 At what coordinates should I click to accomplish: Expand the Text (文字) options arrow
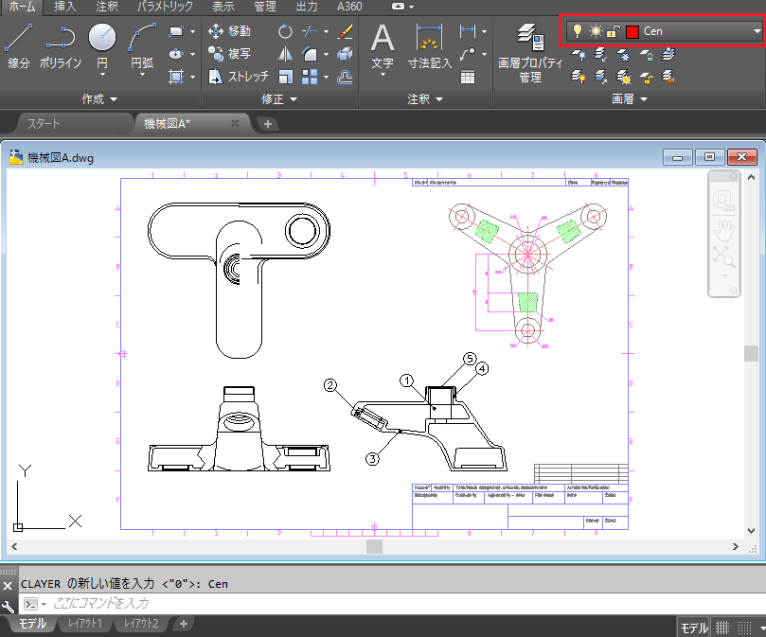pyautogui.click(x=383, y=75)
